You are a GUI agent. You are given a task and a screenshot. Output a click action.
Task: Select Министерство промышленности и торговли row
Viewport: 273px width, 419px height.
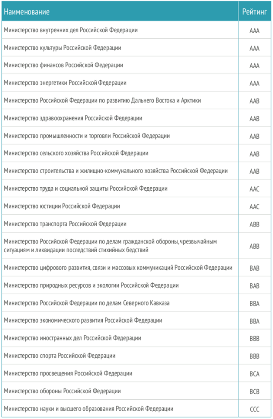click(x=136, y=136)
